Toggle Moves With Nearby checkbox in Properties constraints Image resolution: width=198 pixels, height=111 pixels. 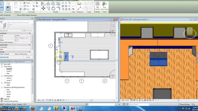tap(16, 43)
